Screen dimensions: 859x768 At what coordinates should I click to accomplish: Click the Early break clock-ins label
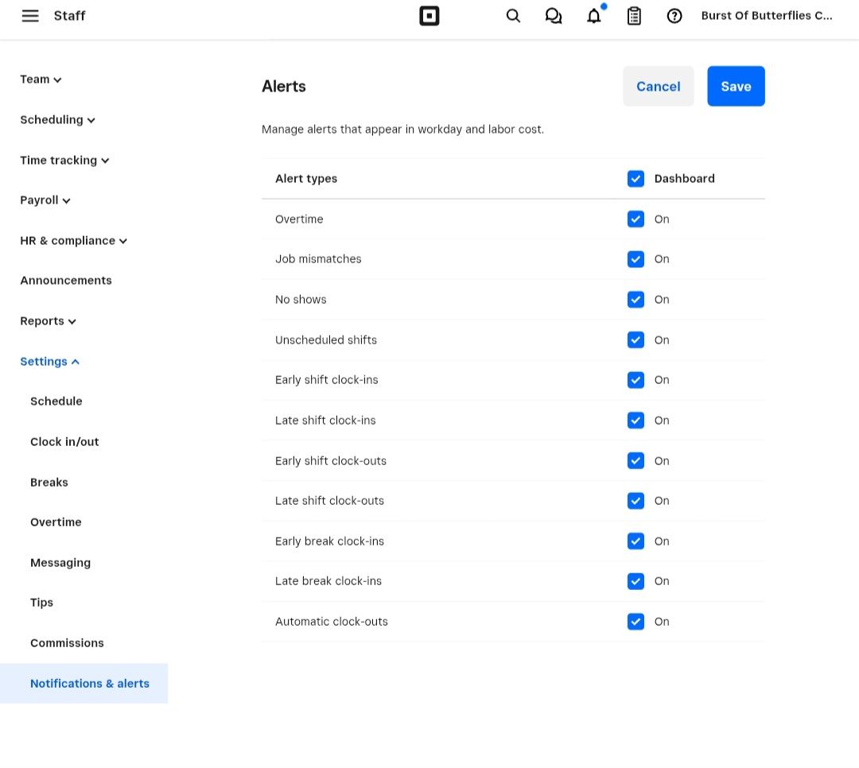(x=329, y=541)
